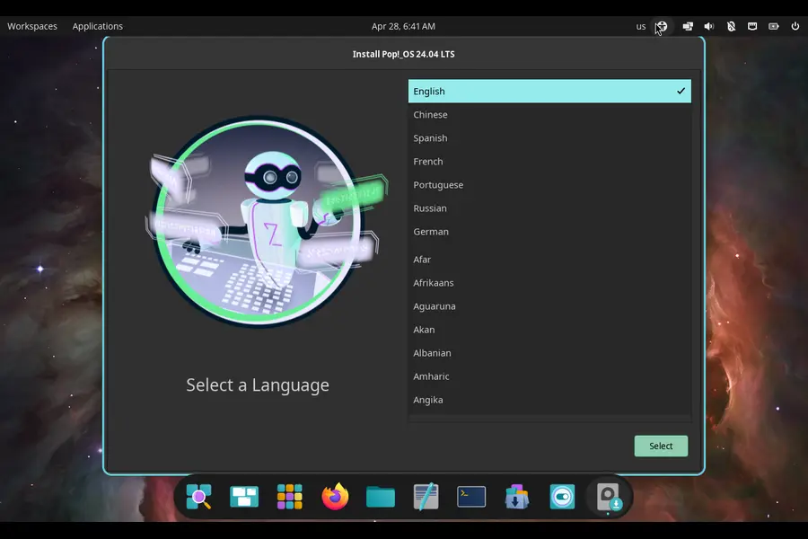
Task: Click the Select button
Action: (661, 446)
